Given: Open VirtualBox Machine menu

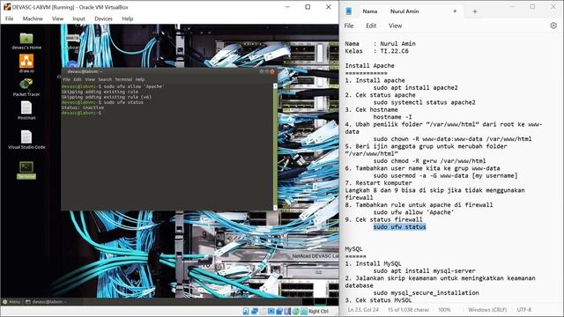Looking at the screenshot, I should click(x=33, y=18).
